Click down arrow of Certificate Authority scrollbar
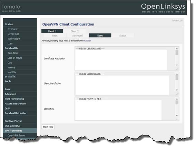 [x=177, y=65]
